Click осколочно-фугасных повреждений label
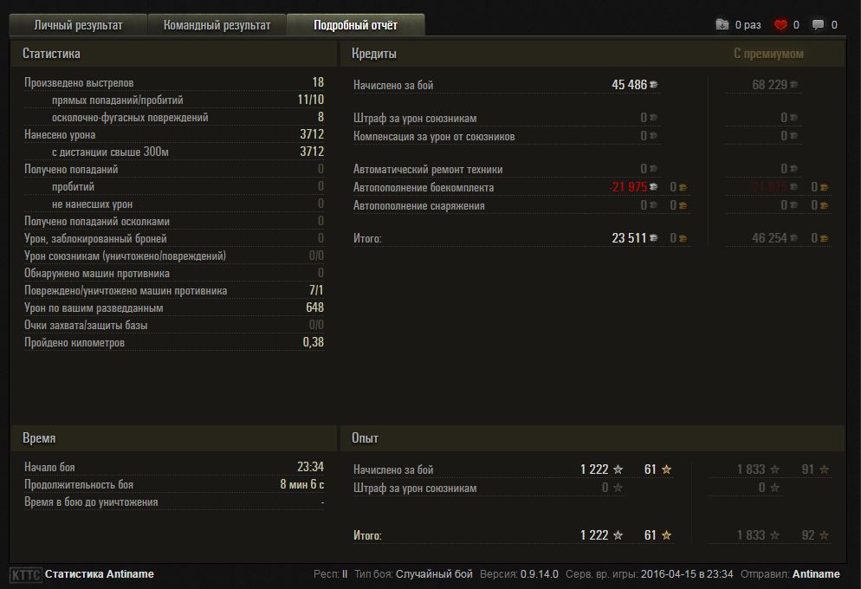Image resolution: width=861 pixels, height=589 pixels. coord(130,117)
